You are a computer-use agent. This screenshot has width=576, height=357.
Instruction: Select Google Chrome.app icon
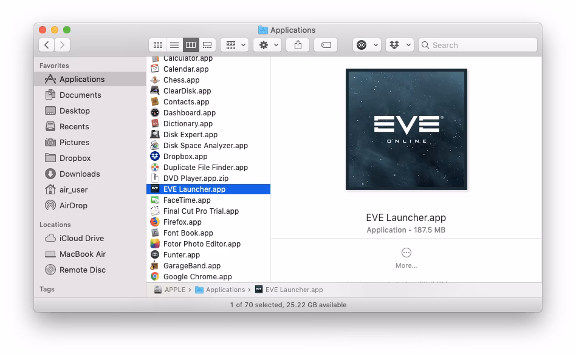click(x=155, y=277)
